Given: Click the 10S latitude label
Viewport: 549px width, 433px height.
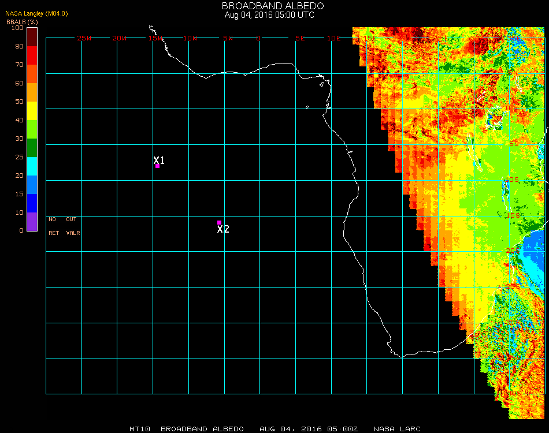Looking at the screenshot, I should (x=513, y=180).
